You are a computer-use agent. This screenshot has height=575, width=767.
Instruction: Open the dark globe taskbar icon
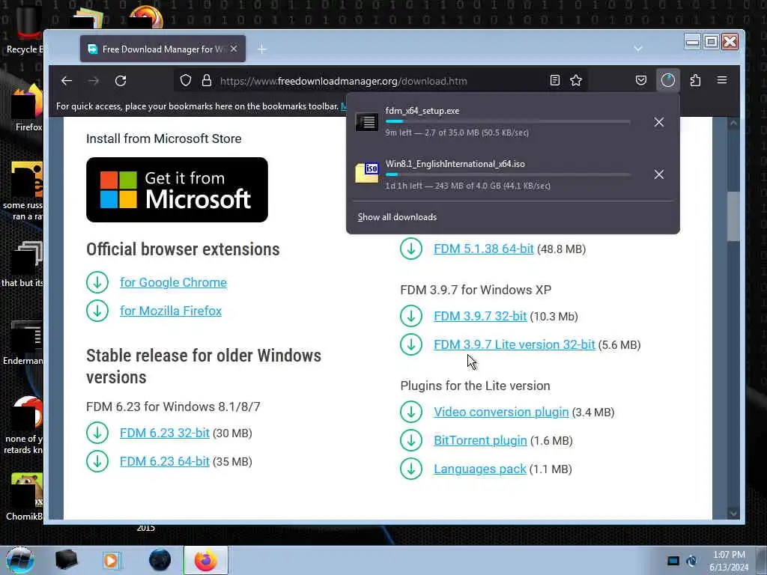coord(160,560)
